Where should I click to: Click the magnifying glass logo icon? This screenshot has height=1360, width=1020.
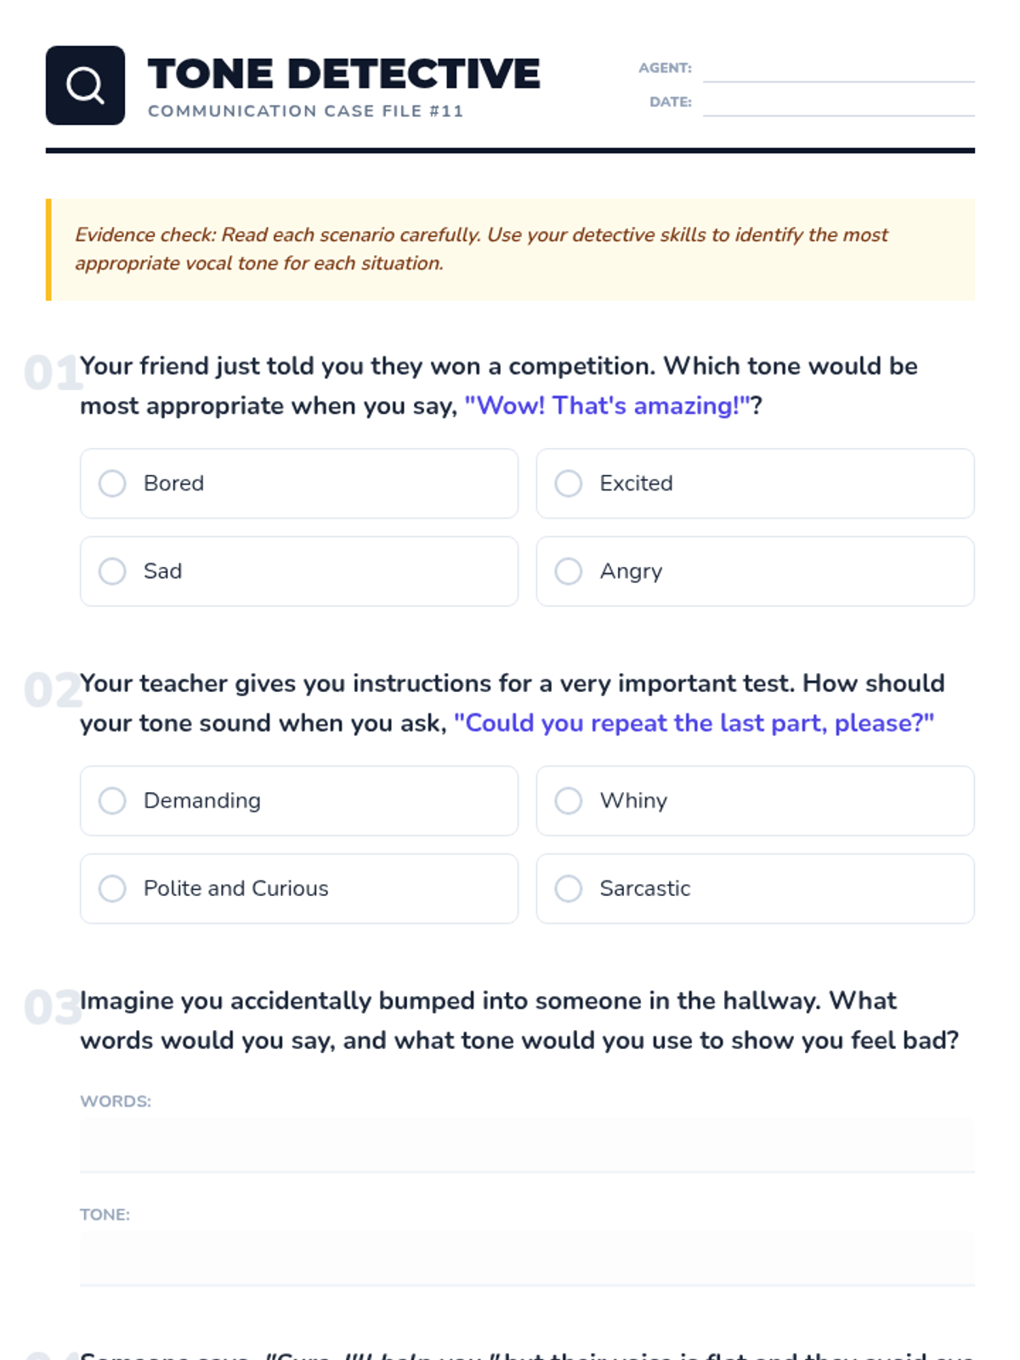coord(85,85)
